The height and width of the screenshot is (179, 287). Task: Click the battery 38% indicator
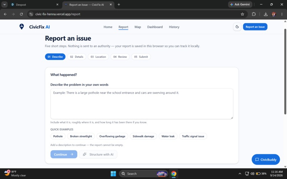(x=261, y=174)
